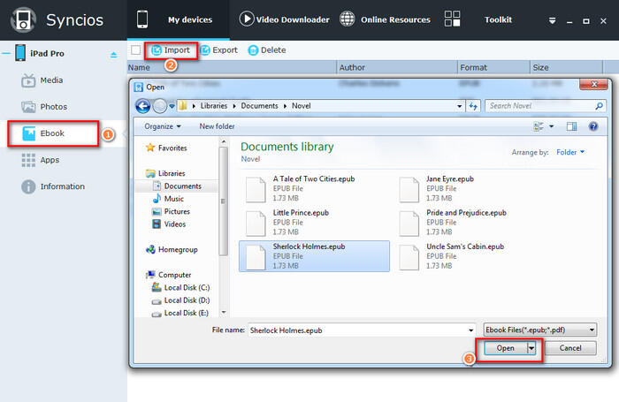Viewport: 619px width, 402px height.
Task: Click the Delete button
Action: point(267,50)
